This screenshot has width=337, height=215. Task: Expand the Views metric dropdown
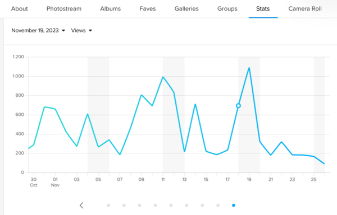(81, 30)
